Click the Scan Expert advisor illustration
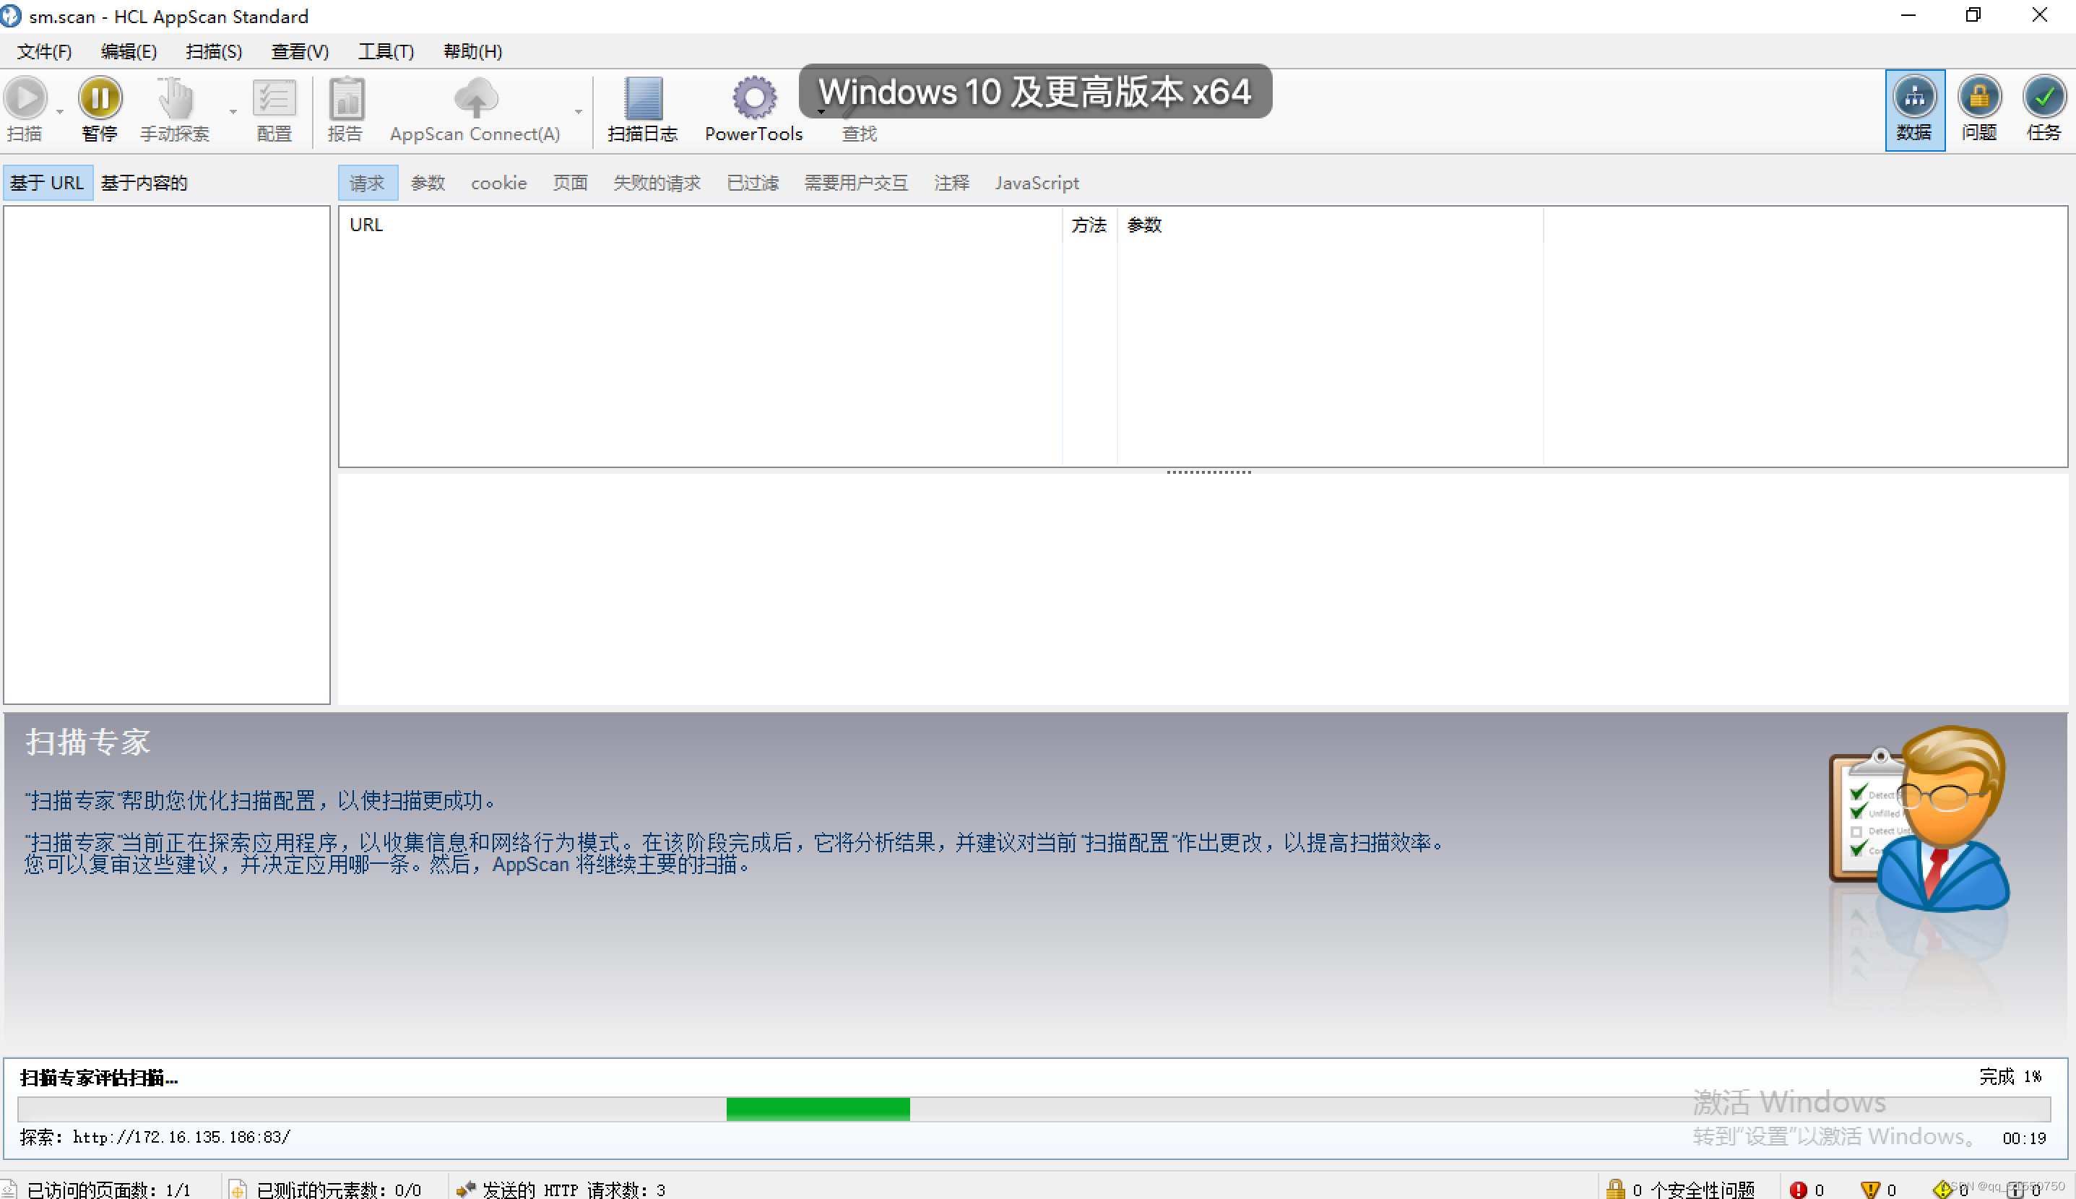This screenshot has height=1199, width=2076. click(1919, 818)
